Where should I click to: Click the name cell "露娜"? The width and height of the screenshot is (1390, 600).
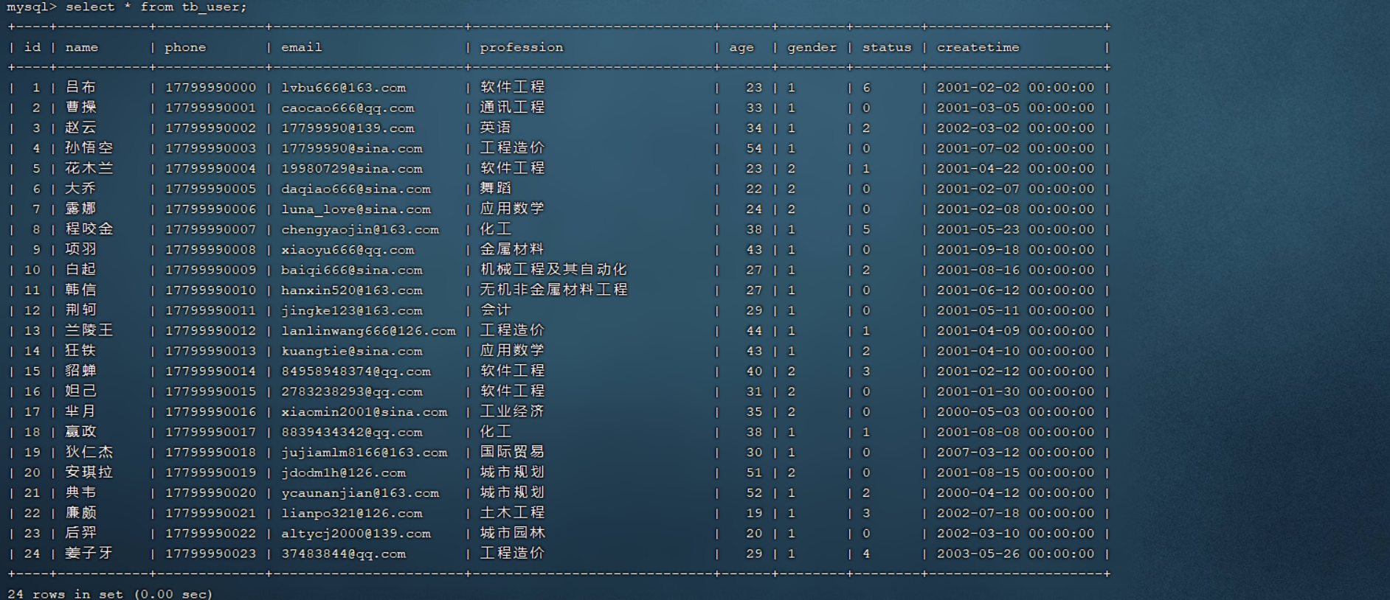(80, 209)
